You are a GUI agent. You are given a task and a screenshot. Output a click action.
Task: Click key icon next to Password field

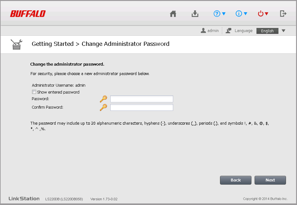click(103, 99)
